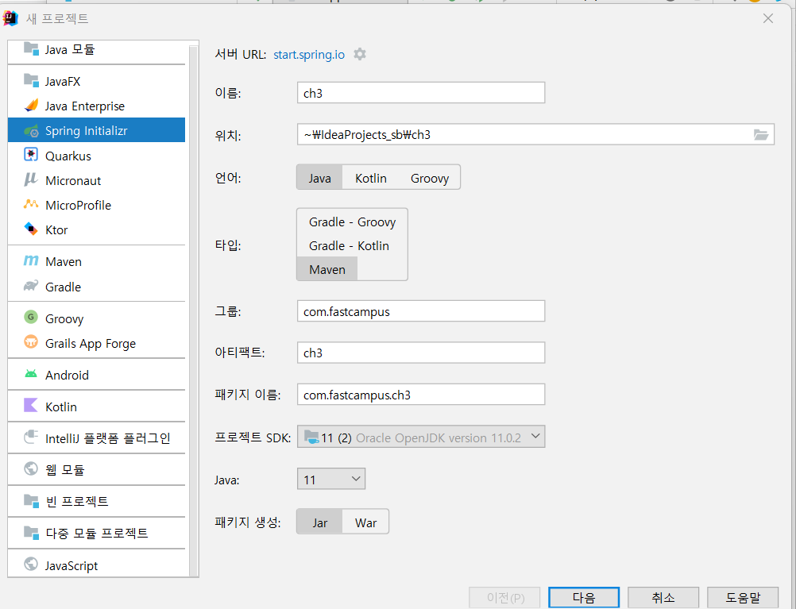Click the Android robot icon
This screenshot has width=796, height=609.
pos(31,374)
